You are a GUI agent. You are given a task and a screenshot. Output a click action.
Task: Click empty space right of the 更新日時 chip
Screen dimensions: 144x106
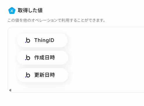(106, 75)
